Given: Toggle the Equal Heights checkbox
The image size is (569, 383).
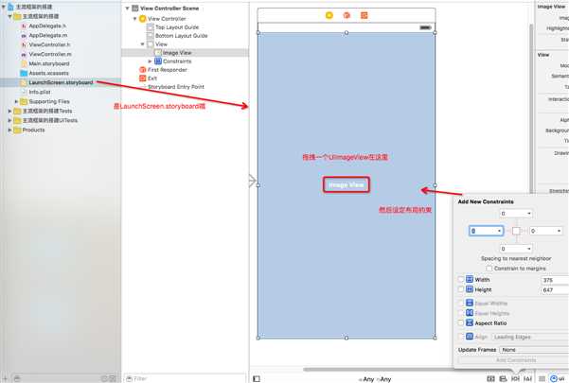Looking at the screenshot, I should click(461, 313).
